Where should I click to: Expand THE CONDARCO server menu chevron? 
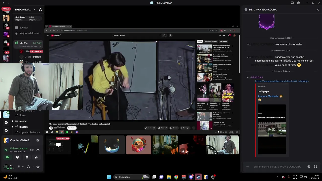tap(34, 10)
